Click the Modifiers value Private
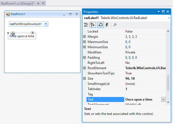Image resolution: width=173 pixels, height=124 pixels. pos(130,52)
